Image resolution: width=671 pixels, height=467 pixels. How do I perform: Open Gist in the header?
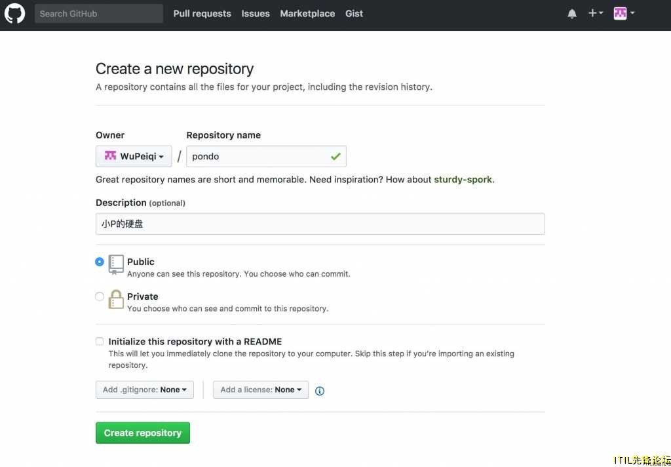click(x=355, y=14)
